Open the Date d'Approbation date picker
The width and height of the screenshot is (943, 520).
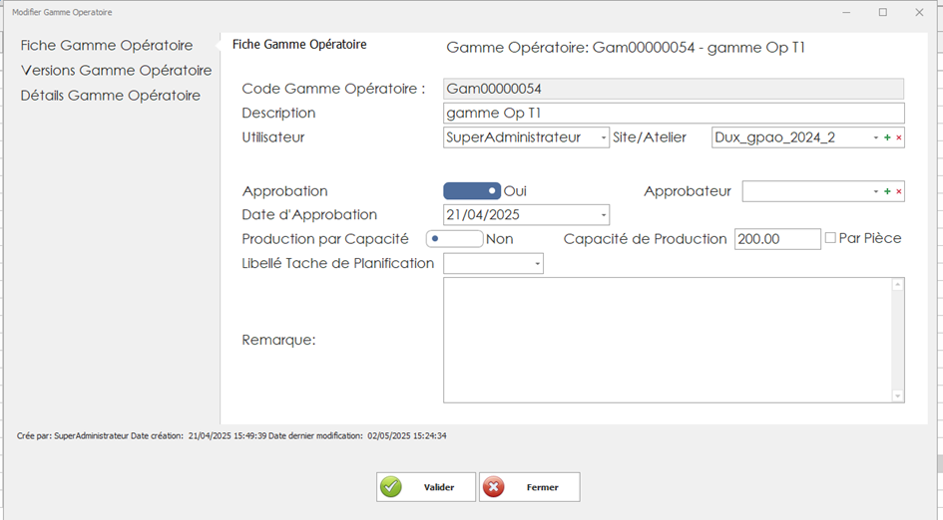[603, 215]
